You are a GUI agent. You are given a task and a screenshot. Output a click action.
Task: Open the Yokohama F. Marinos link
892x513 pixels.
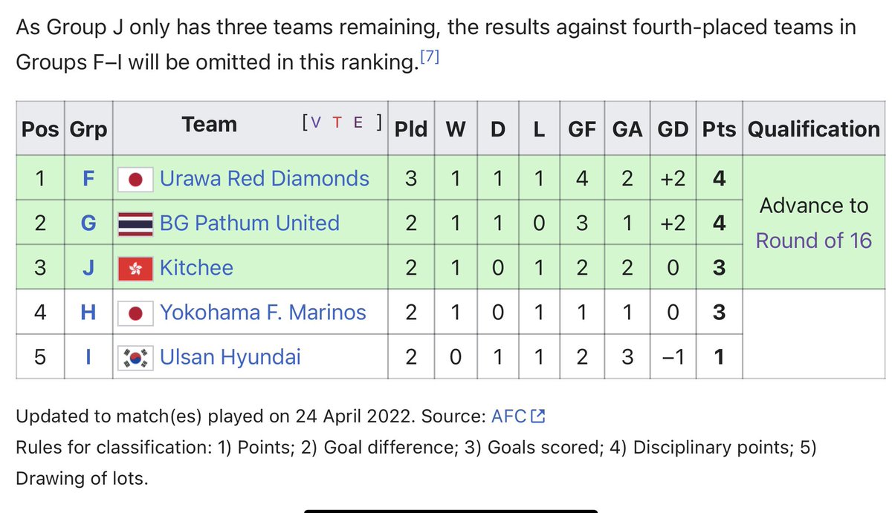click(263, 313)
